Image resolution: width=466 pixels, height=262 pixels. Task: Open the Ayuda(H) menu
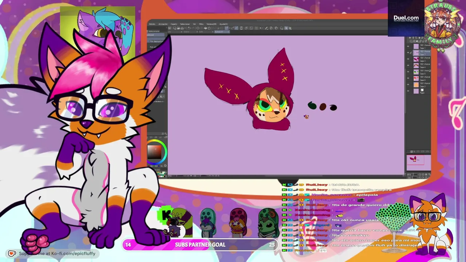224,24
